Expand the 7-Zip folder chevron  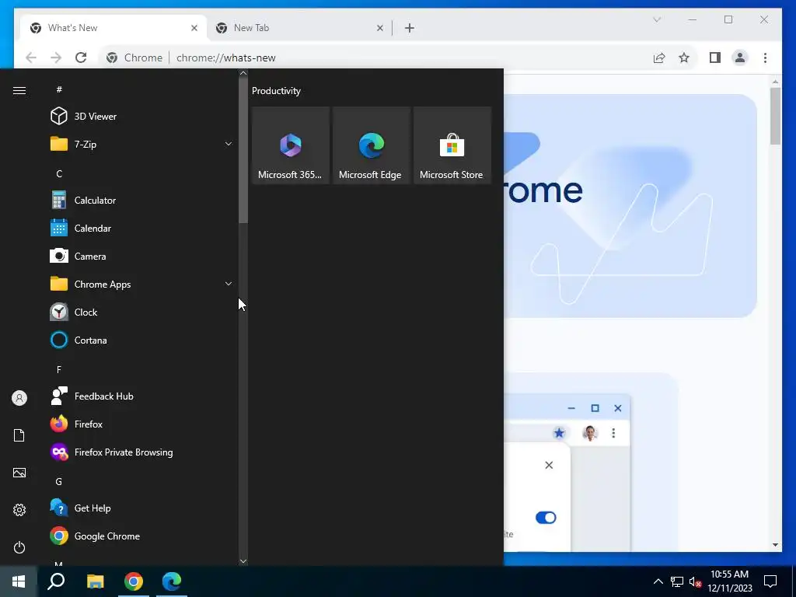(229, 144)
